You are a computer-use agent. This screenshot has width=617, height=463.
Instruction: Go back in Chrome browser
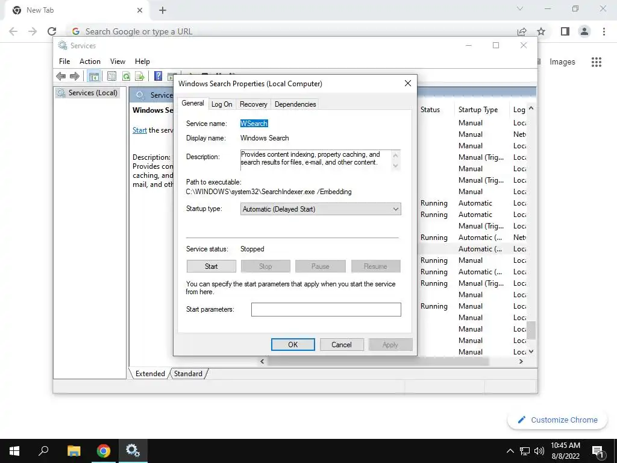point(13,31)
